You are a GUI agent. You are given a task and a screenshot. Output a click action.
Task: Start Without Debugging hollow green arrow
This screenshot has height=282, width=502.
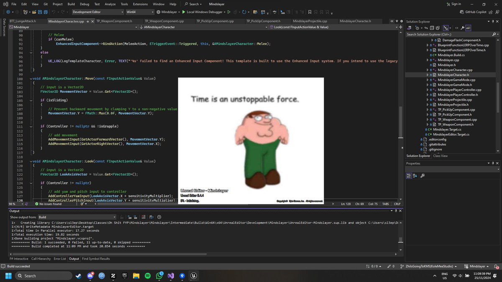click(x=229, y=12)
